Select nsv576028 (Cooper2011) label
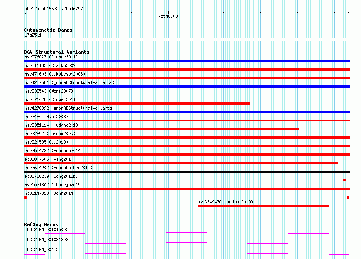361x259 pixels. (51, 99)
